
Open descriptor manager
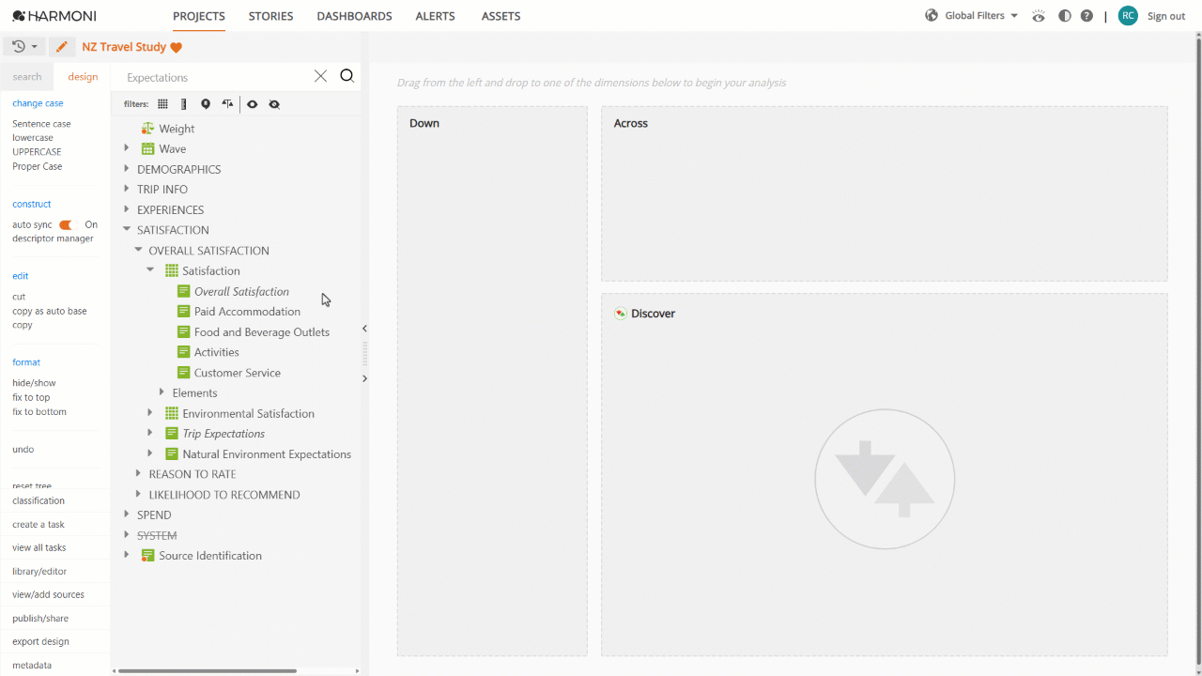(53, 238)
